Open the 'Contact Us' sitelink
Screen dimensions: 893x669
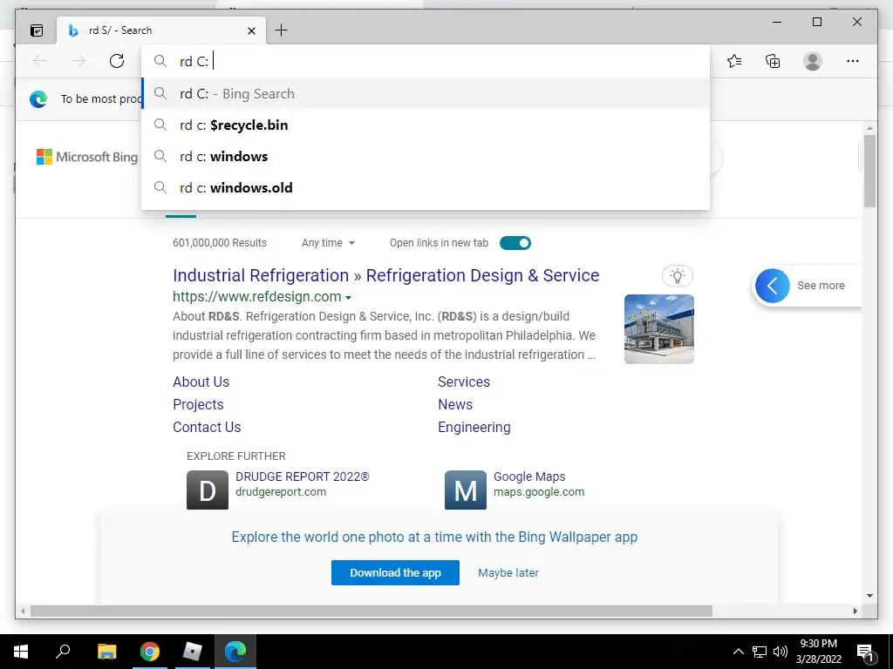coord(207,427)
